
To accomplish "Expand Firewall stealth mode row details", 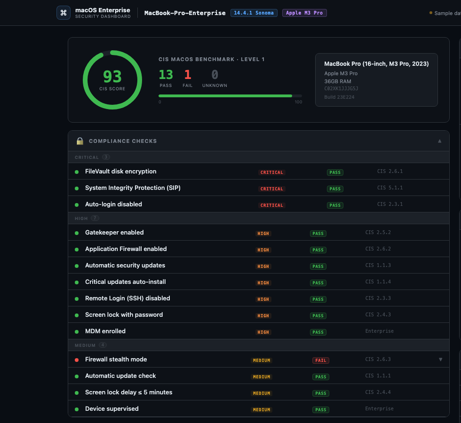I will (x=440, y=359).
